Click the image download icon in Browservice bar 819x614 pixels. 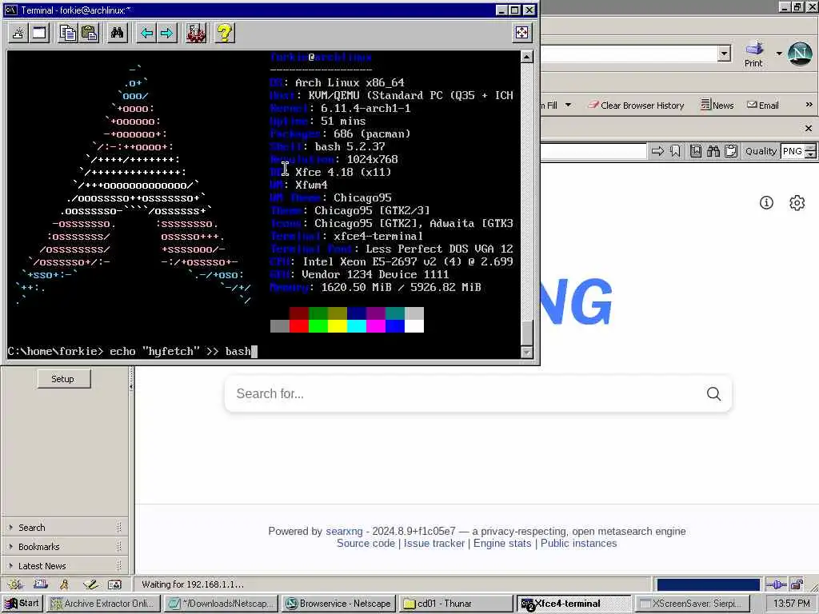pyautogui.click(x=696, y=151)
